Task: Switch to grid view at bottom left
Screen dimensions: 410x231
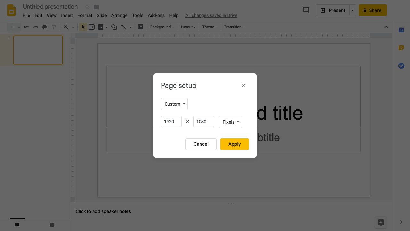Action: coord(52,225)
